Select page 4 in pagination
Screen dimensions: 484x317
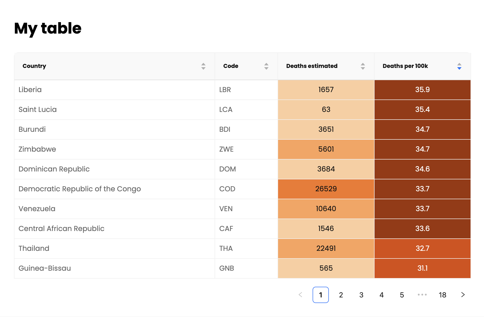point(381,295)
